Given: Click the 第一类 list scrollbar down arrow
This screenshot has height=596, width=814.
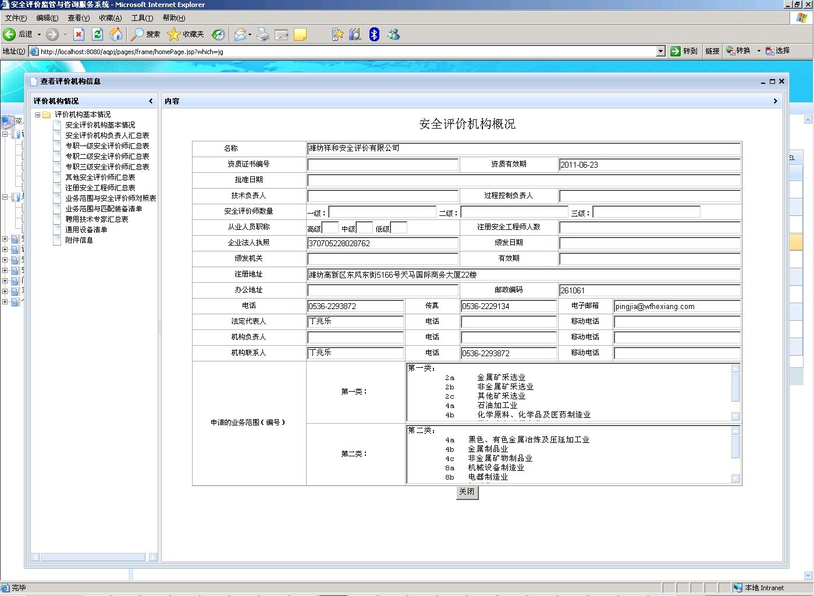Looking at the screenshot, I should (735, 416).
